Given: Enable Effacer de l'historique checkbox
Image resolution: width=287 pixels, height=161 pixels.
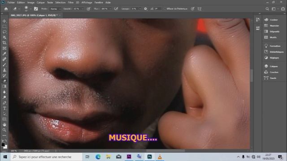Looking at the screenshot, I should [x=165, y=9].
